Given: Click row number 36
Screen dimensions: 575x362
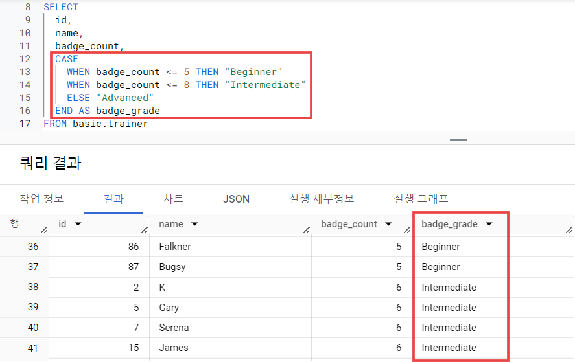Looking at the screenshot, I should pyautogui.click(x=33, y=247).
